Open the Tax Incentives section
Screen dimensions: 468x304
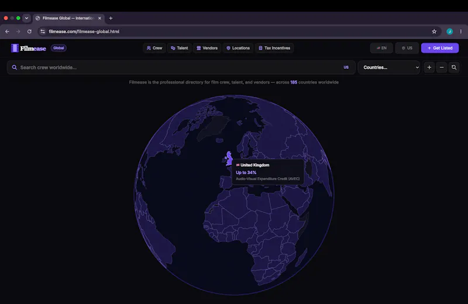click(274, 48)
